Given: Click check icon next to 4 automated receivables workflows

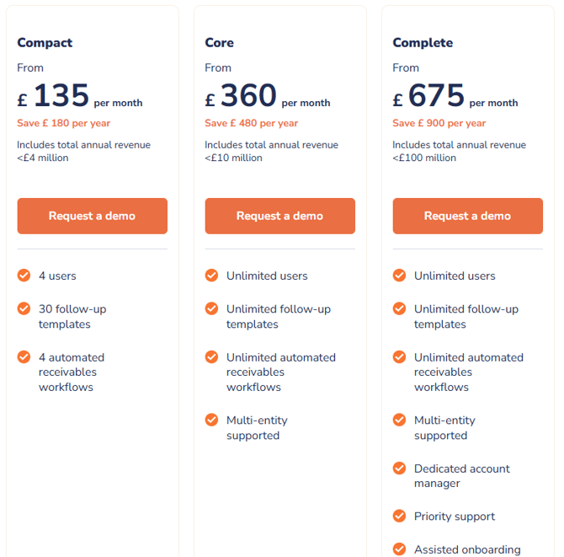Looking at the screenshot, I should coord(24,357).
